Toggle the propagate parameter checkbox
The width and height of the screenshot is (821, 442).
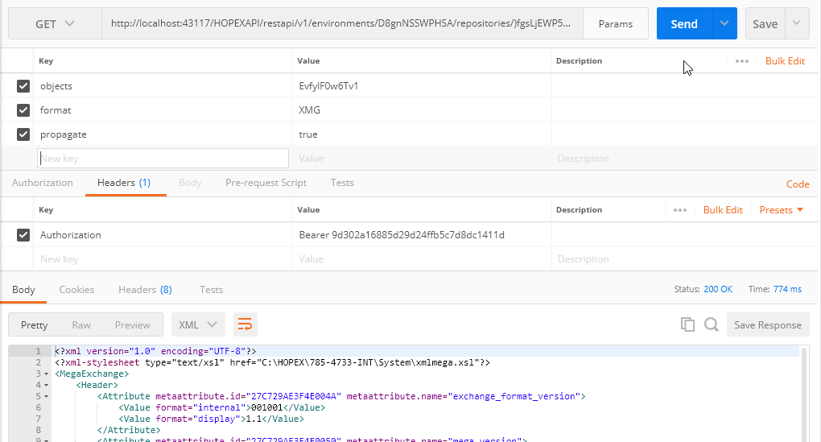pyautogui.click(x=23, y=134)
